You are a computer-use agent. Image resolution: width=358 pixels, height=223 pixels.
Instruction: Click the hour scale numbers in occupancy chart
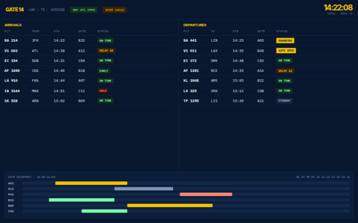pyautogui.click(x=323, y=177)
